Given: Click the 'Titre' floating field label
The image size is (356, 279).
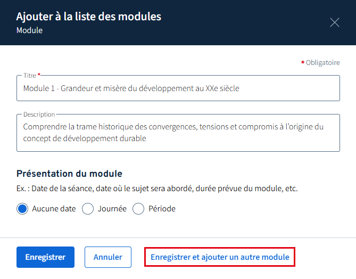Looking at the screenshot, I should pyautogui.click(x=30, y=76).
